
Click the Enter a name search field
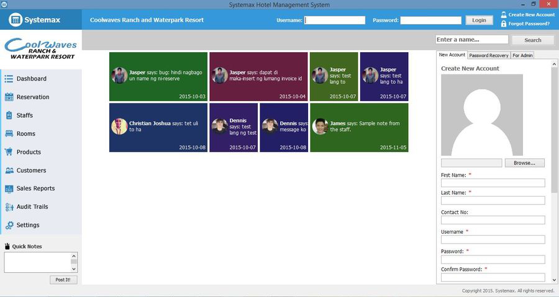(472, 40)
